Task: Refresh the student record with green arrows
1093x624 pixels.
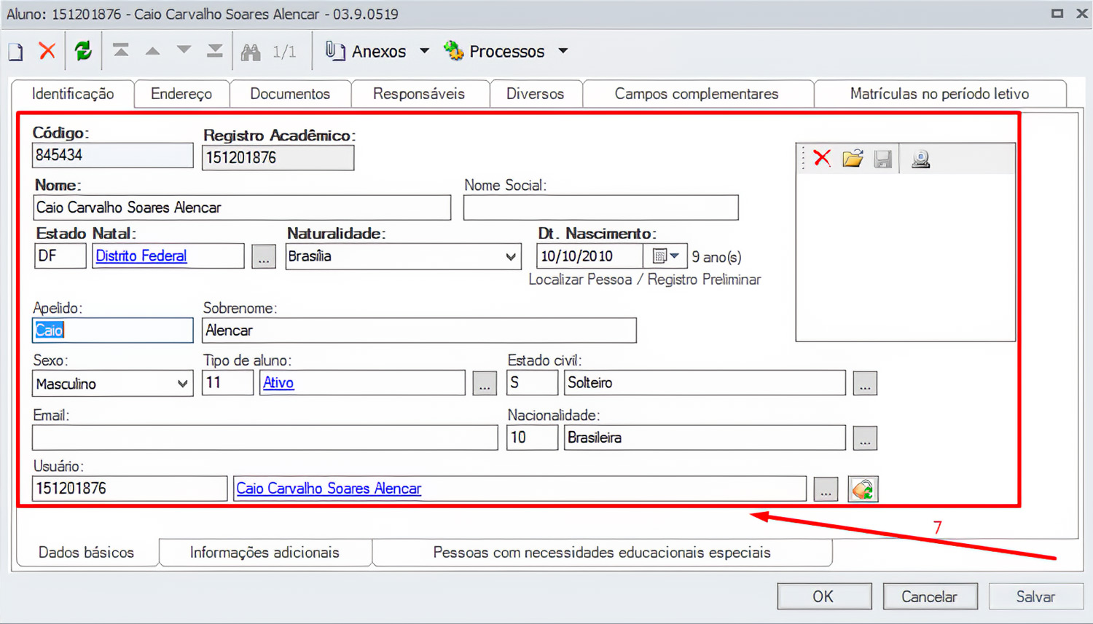Action: click(83, 51)
